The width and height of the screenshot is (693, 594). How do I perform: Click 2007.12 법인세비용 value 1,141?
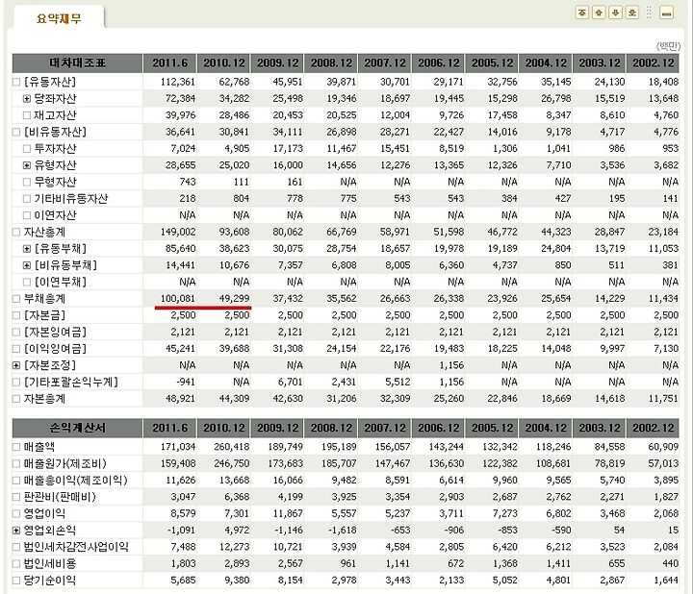pyautogui.click(x=398, y=564)
